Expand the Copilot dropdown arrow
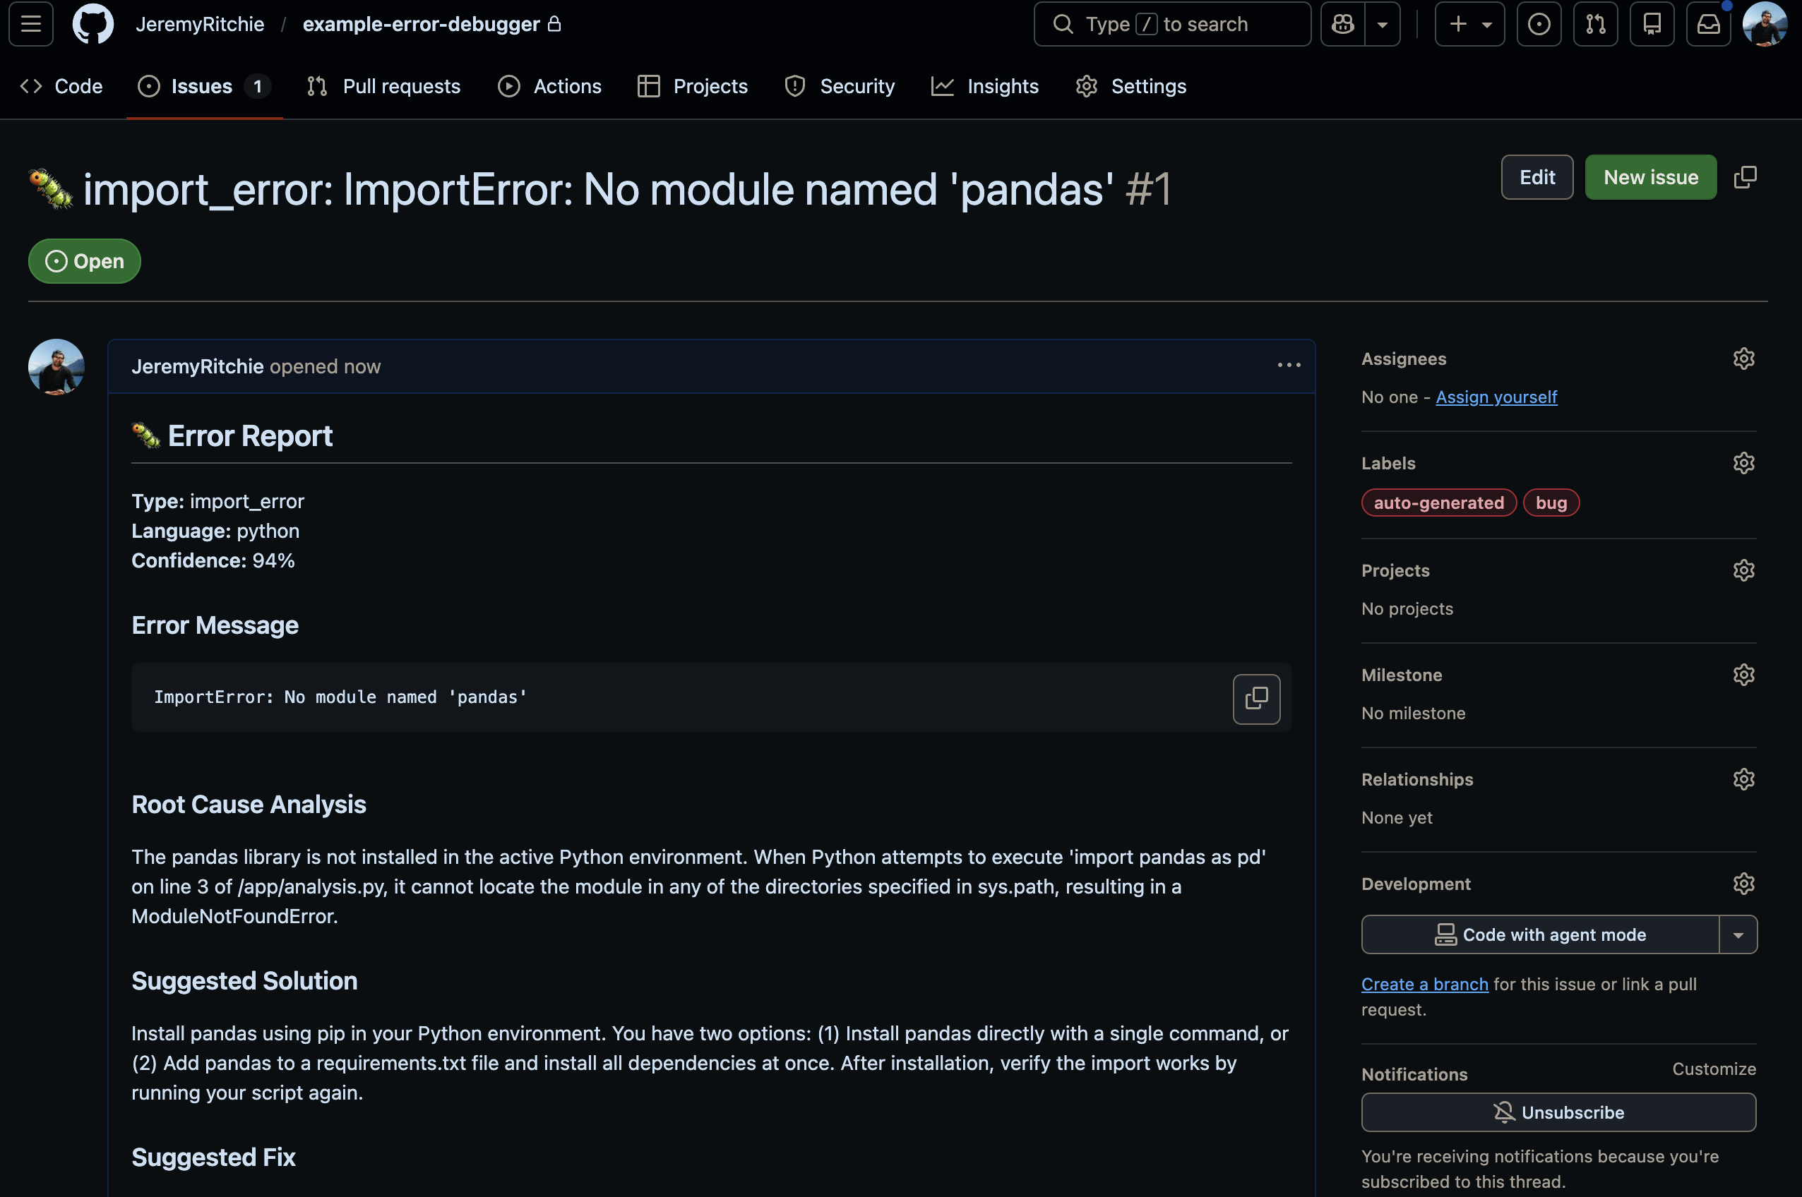This screenshot has height=1197, width=1802. pyautogui.click(x=1382, y=24)
